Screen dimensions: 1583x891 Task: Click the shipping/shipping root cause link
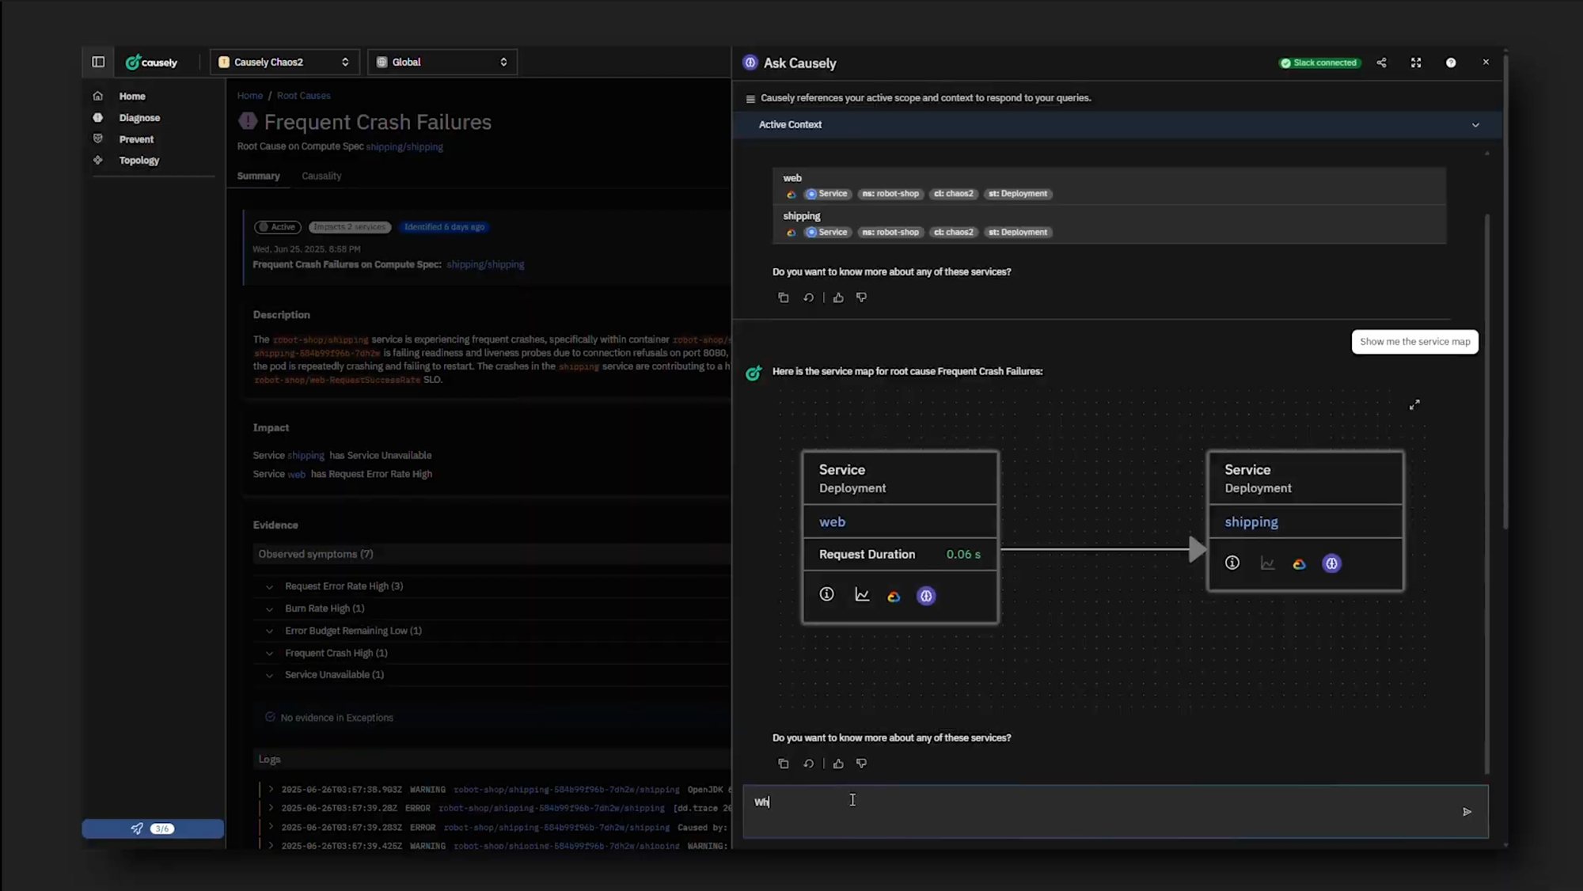(x=405, y=146)
